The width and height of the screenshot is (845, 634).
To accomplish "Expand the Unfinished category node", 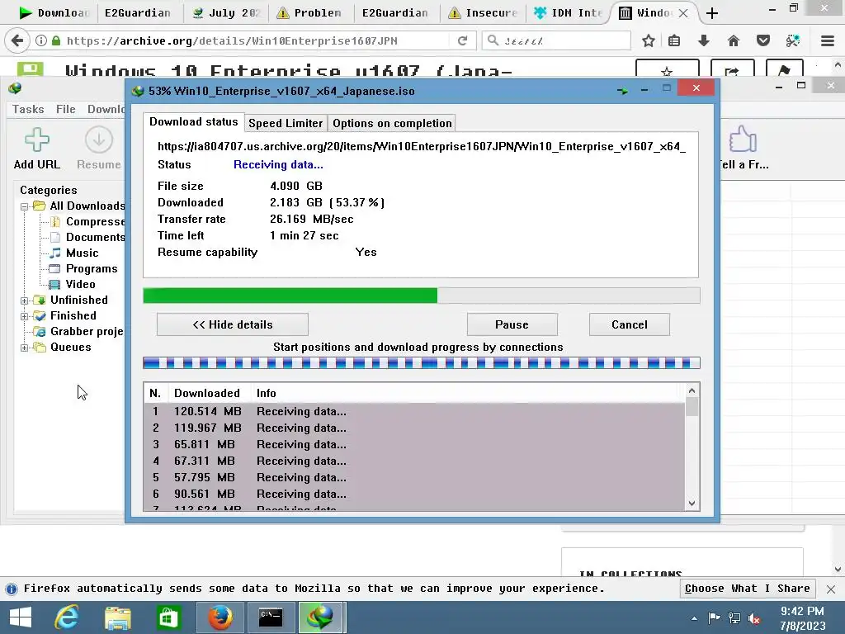I will (x=24, y=300).
